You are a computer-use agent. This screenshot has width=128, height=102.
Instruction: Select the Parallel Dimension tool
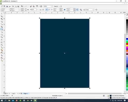coord(2,45)
